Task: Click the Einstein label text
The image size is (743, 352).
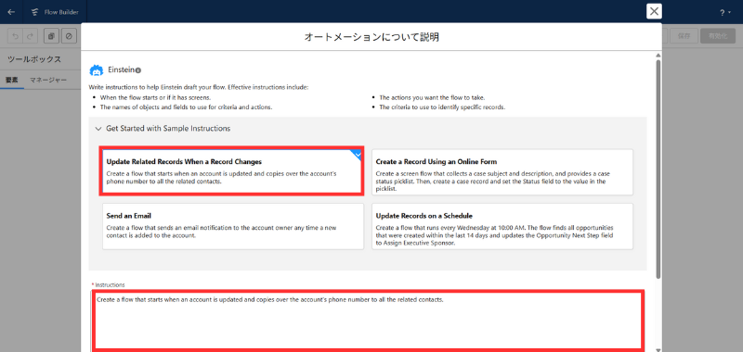Action: click(122, 69)
